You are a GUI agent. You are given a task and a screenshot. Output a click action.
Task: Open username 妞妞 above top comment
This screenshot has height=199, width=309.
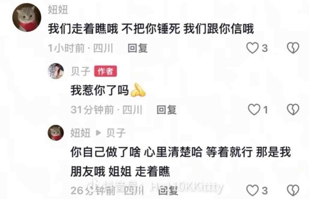point(58,10)
